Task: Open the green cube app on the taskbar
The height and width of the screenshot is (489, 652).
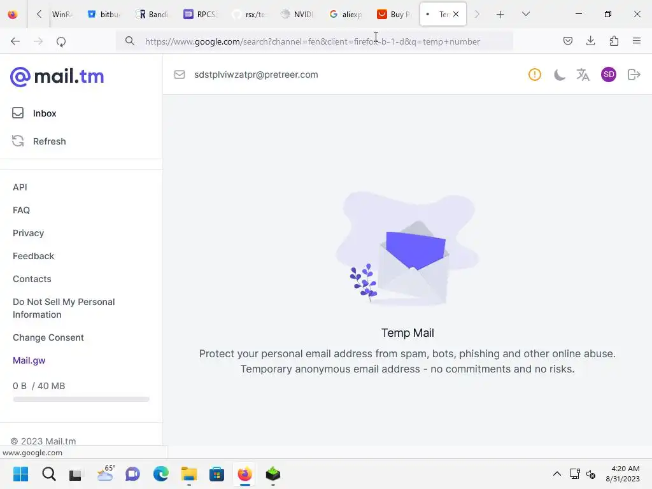Action: pyautogui.click(x=273, y=474)
